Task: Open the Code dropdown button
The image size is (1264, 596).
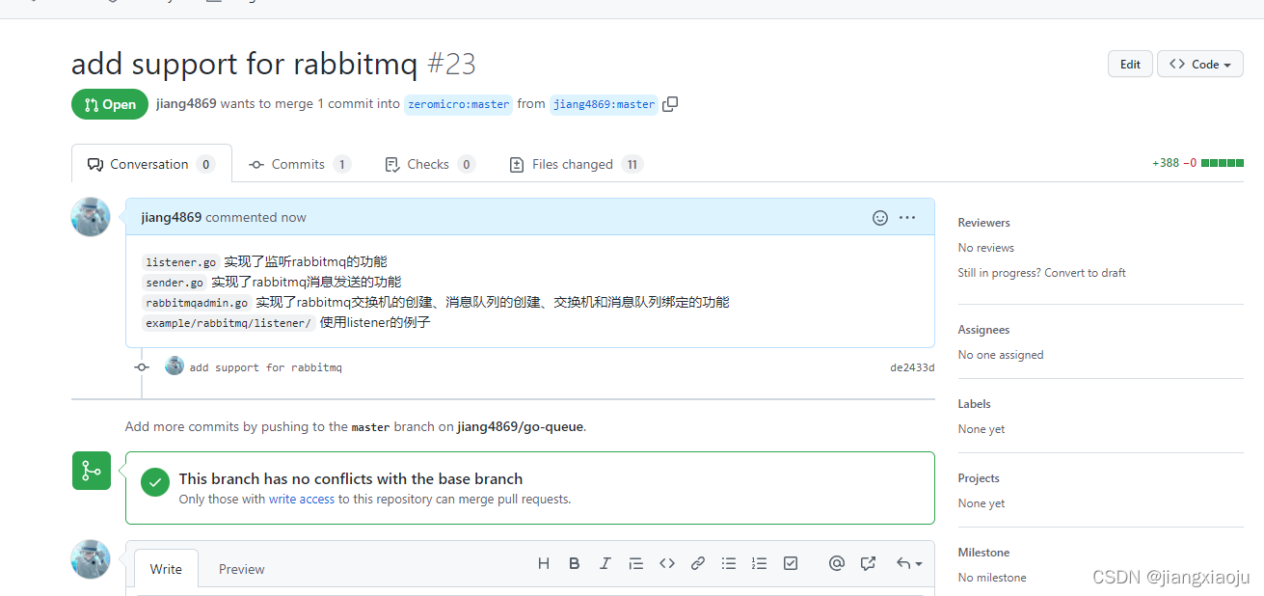Action: pos(1200,65)
